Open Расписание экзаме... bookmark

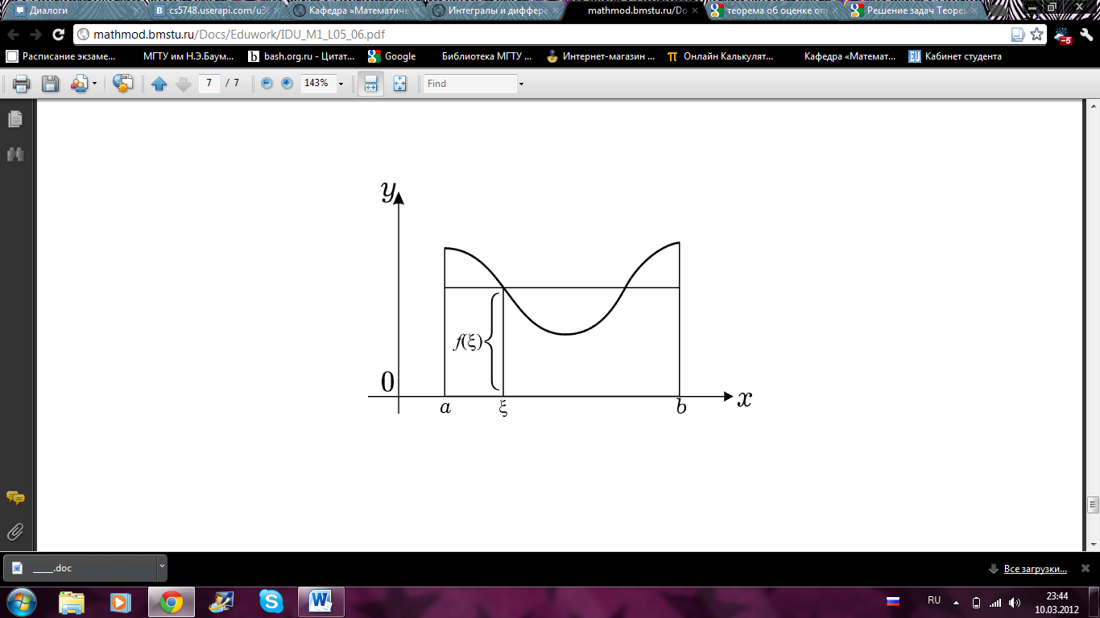coord(61,56)
